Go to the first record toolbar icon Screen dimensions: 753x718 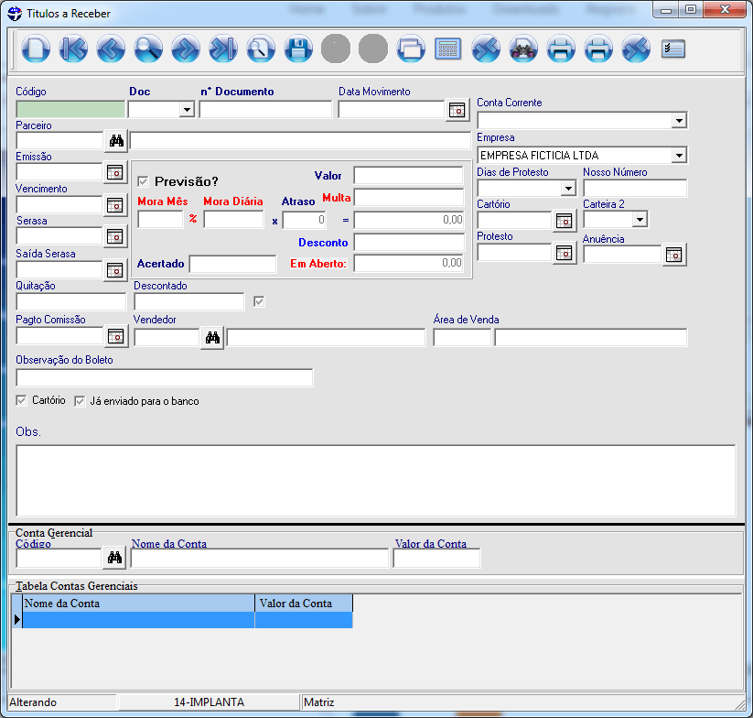point(73,49)
